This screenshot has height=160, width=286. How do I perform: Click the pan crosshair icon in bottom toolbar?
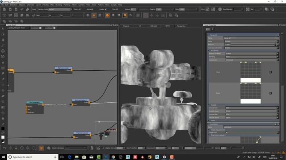10,148
